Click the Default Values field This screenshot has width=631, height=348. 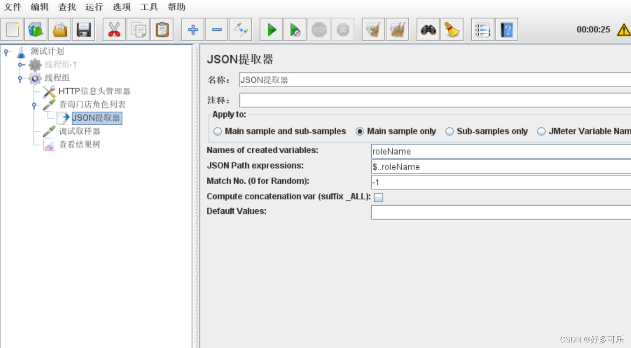[501, 213]
